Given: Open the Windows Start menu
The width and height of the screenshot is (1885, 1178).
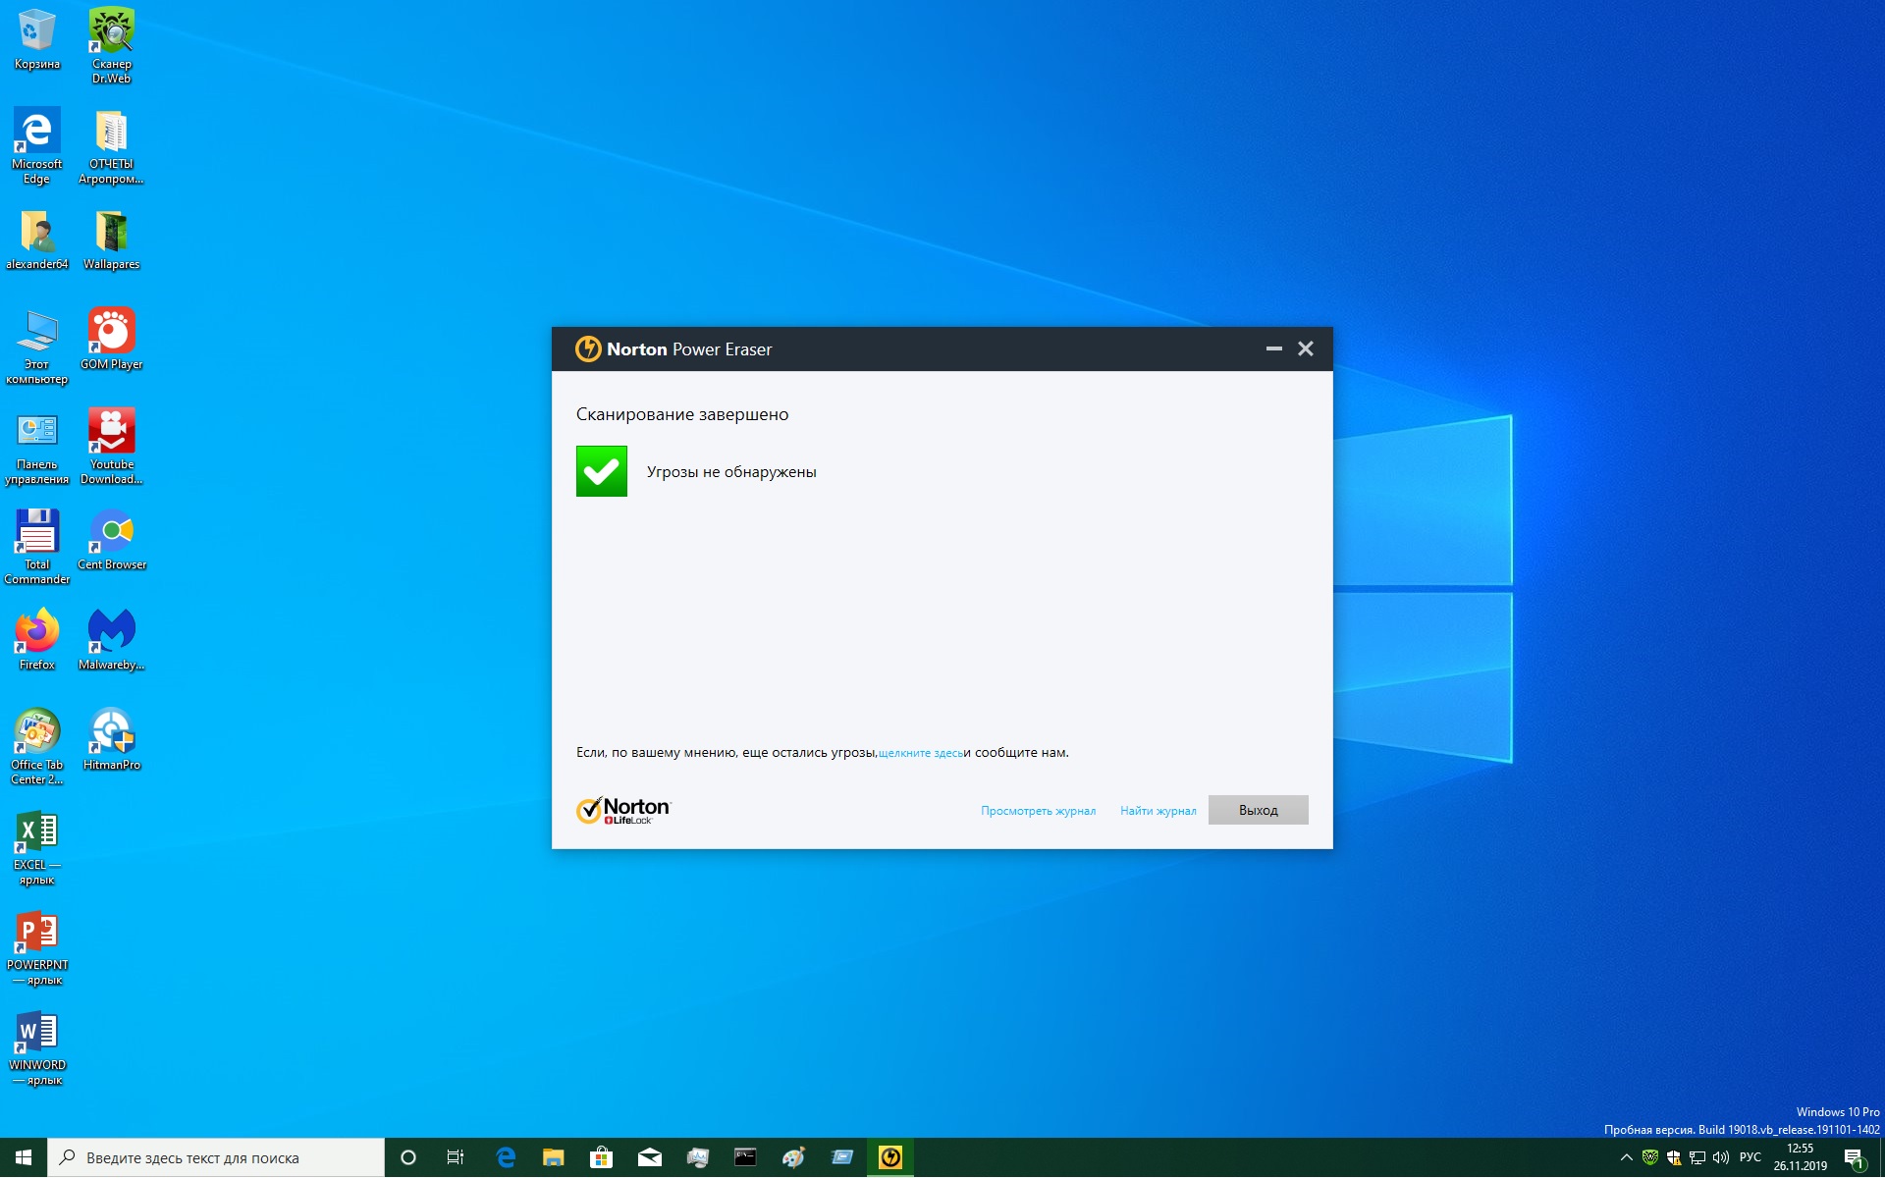Looking at the screenshot, I should tap(24, 1157).
